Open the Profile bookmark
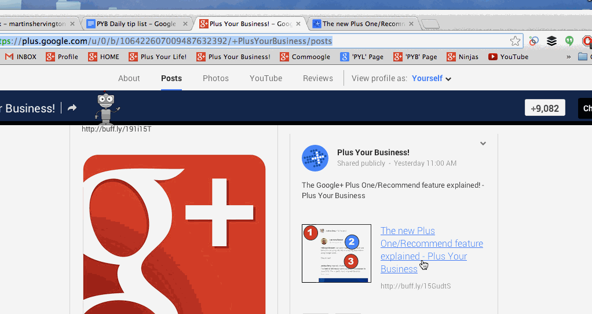The height and width of the screenshot is (314, 592). (62, 57)
